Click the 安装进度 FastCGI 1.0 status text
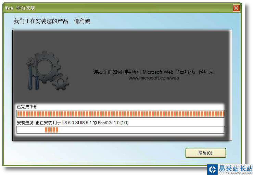The image size is (253, 175). (x=73, y=123)
